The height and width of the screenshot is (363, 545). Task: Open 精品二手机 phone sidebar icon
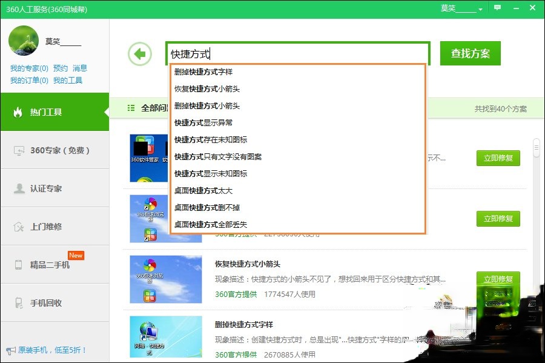coord(19,264)
